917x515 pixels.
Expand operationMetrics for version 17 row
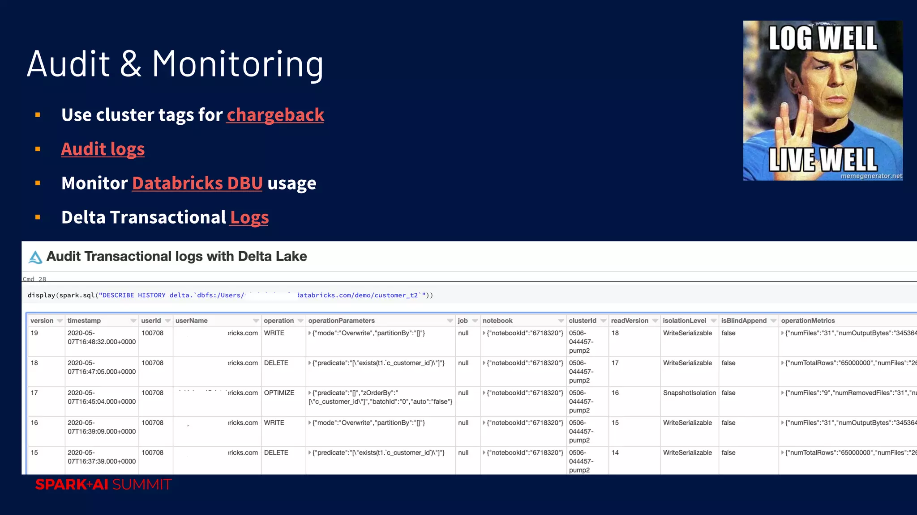tap(782, 393)
